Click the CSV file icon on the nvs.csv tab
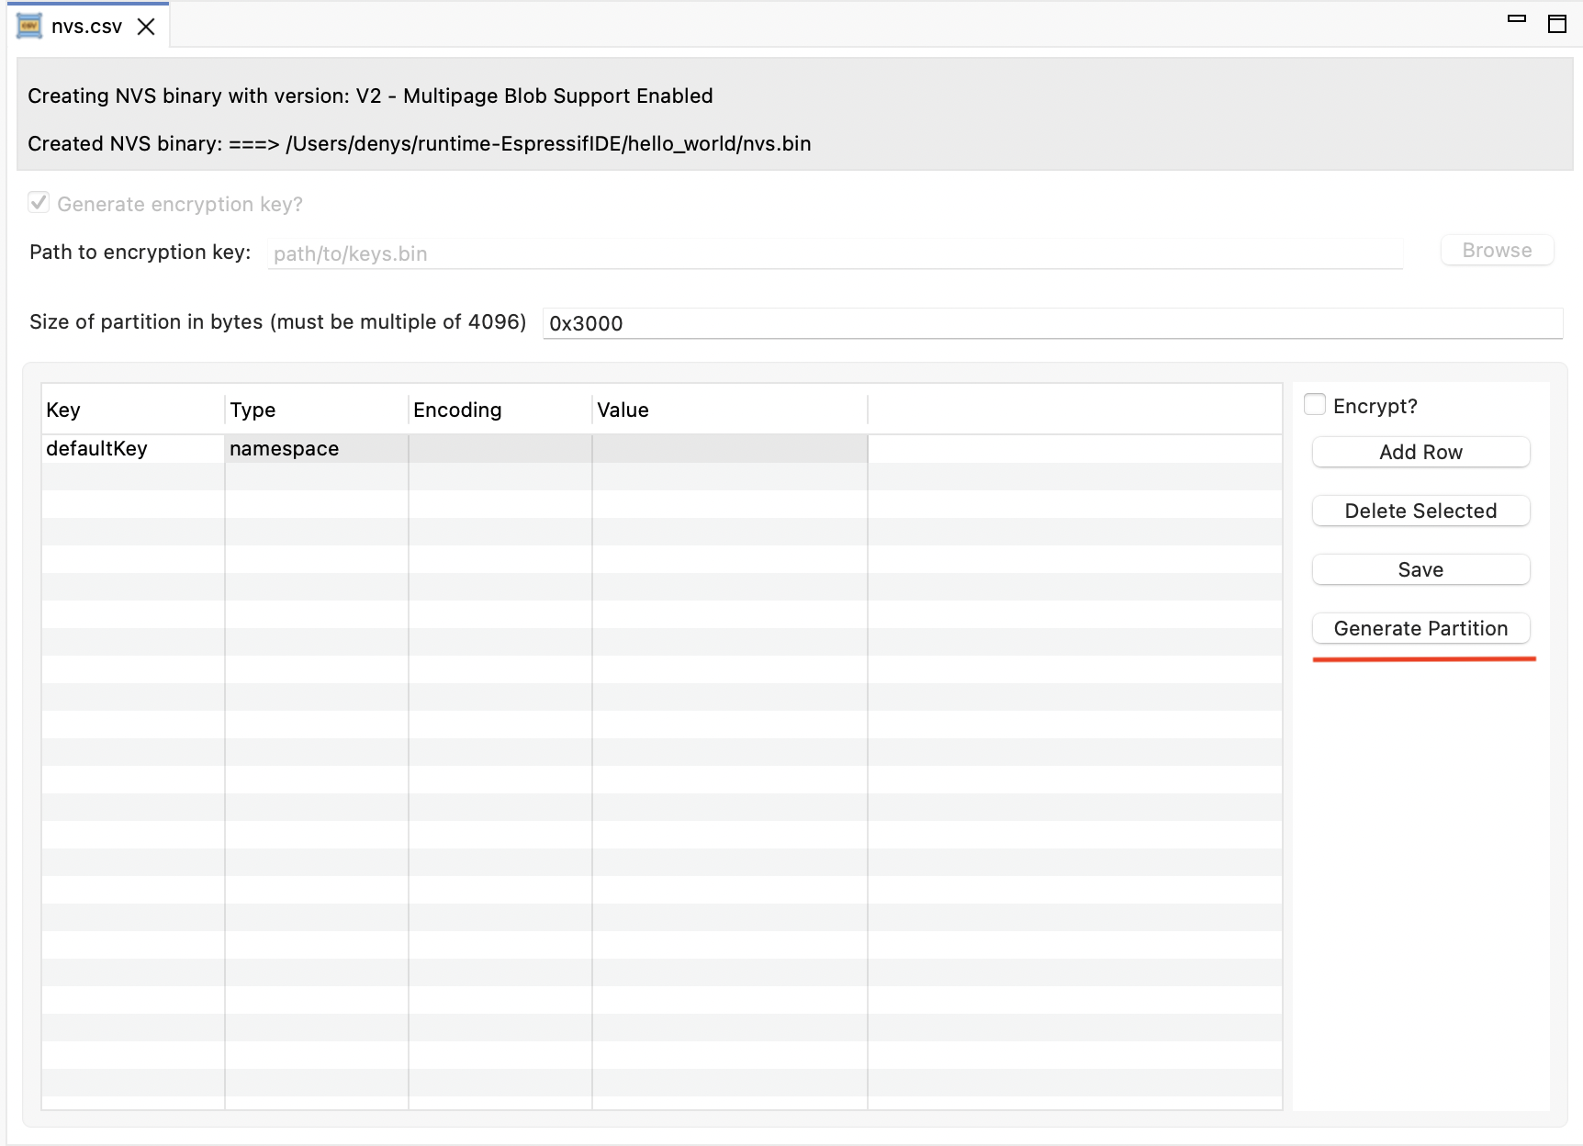1583x1146 pixels. coord(30,25)
